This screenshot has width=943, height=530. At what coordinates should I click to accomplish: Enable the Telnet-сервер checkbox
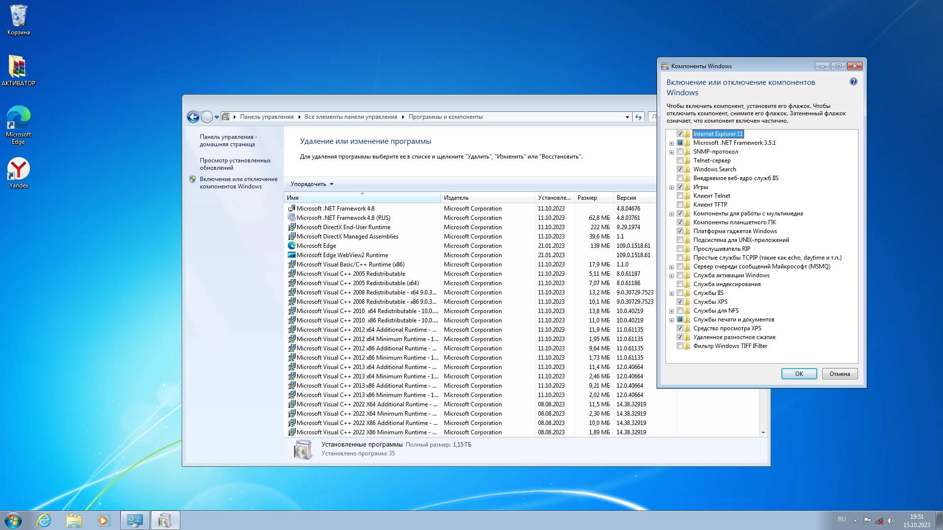680,160
